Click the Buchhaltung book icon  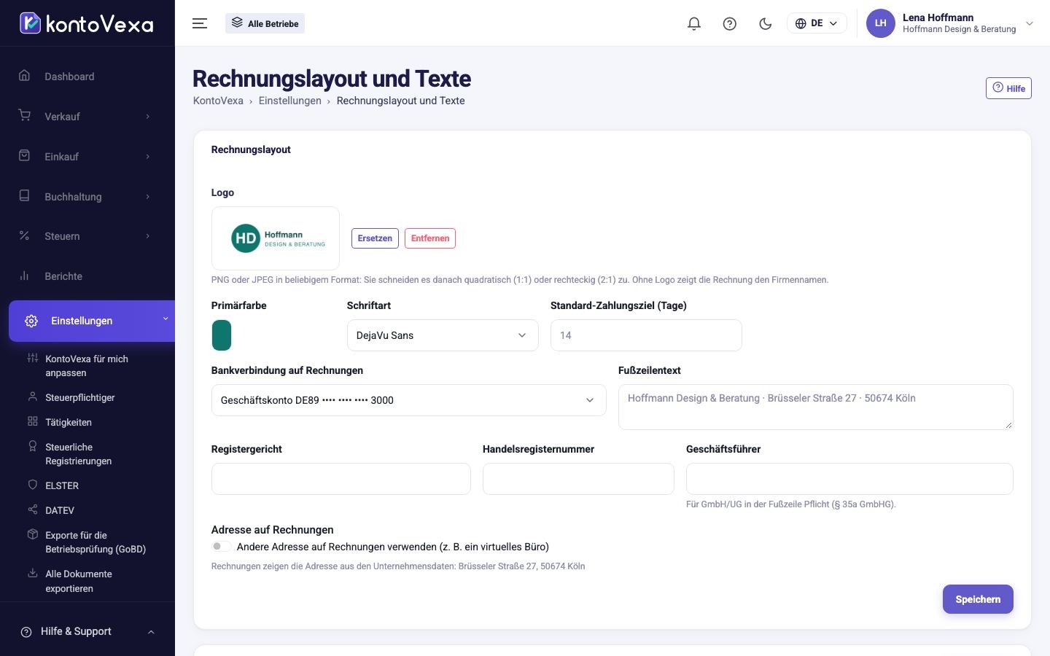pyautogui.click(x=24, y=196)
